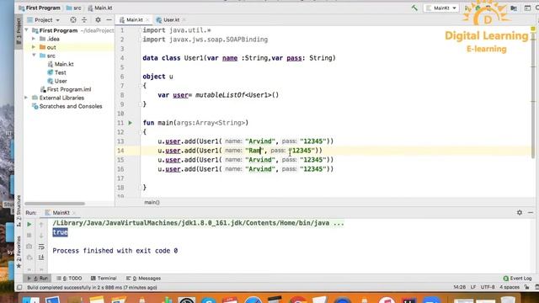Select First Program.iml in the tree

(x=66, y=89)
